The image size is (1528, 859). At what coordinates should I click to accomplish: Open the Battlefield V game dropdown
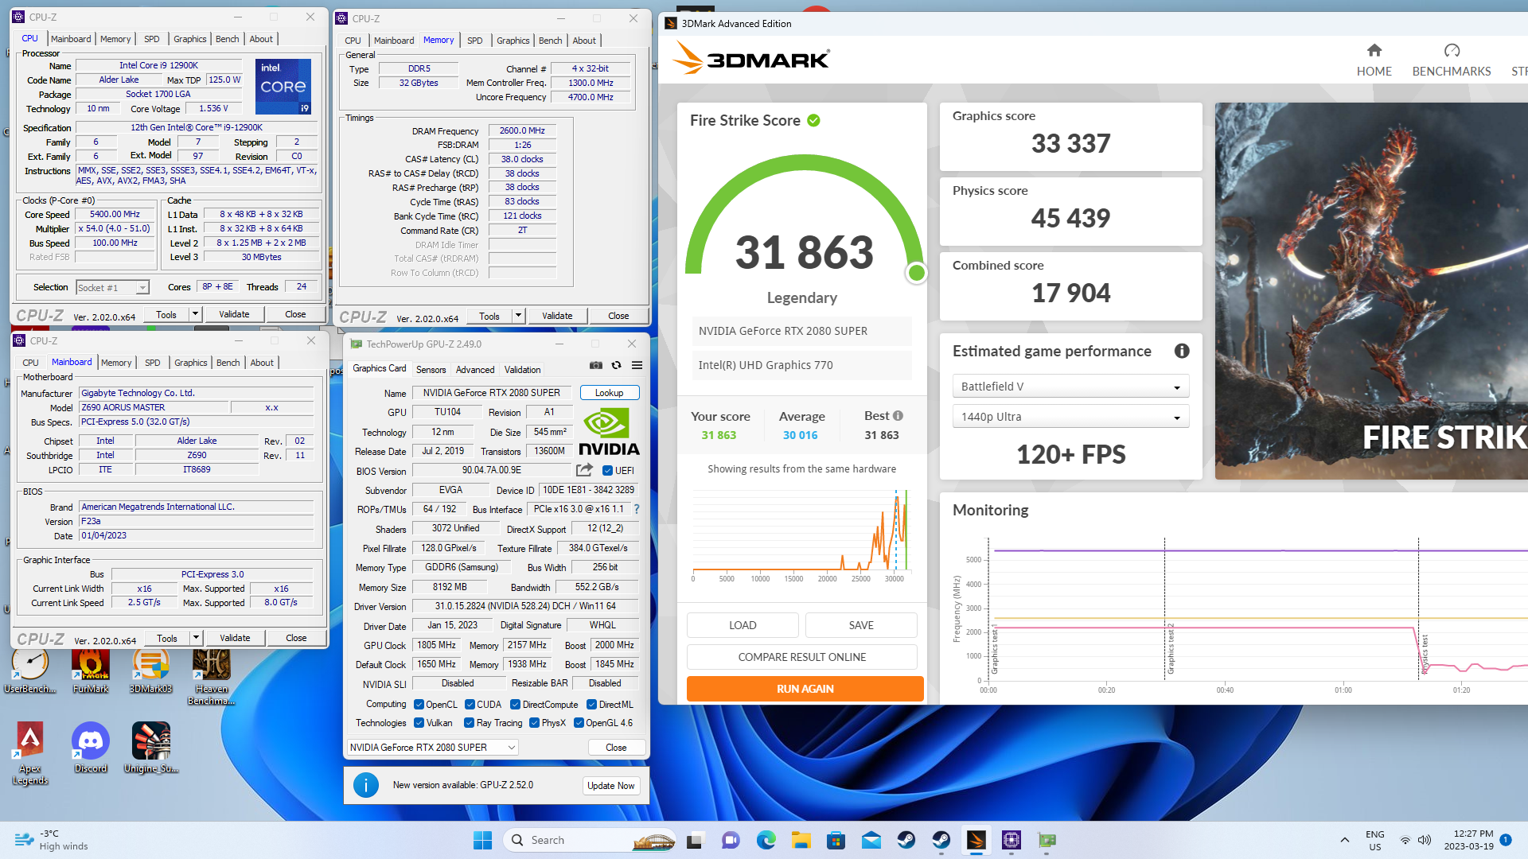pos(1070,387)
